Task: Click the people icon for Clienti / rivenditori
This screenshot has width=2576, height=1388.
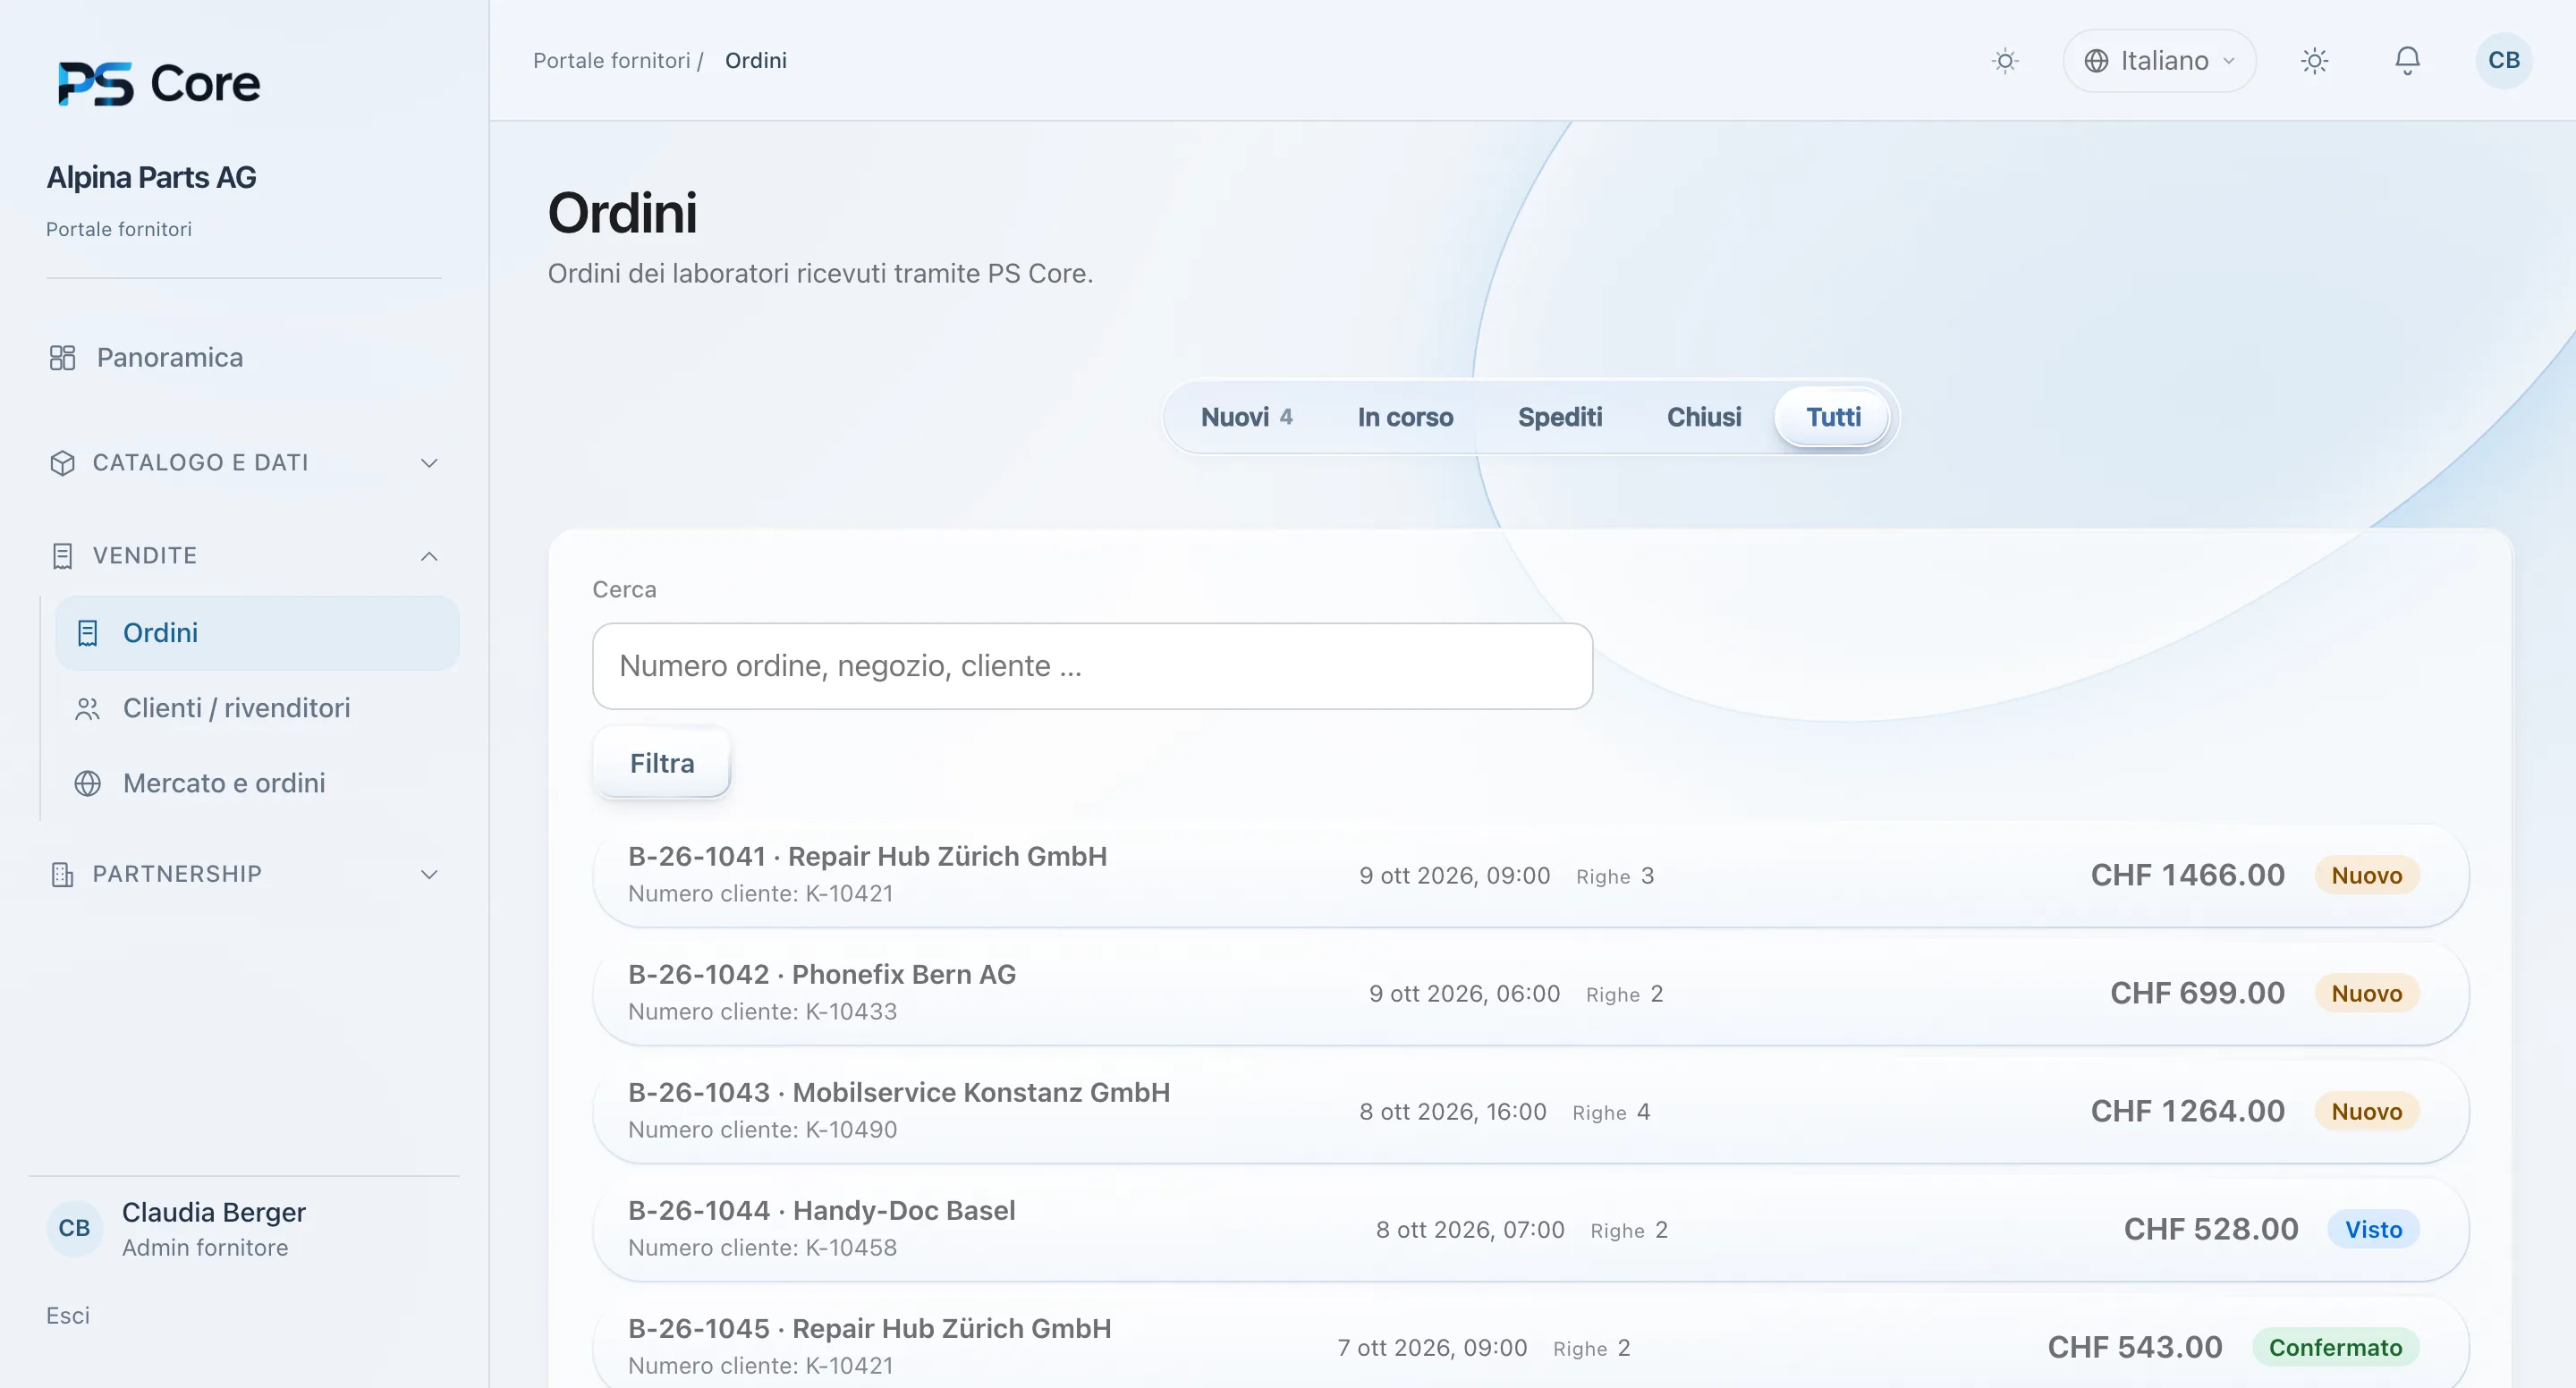Action: 87,708
